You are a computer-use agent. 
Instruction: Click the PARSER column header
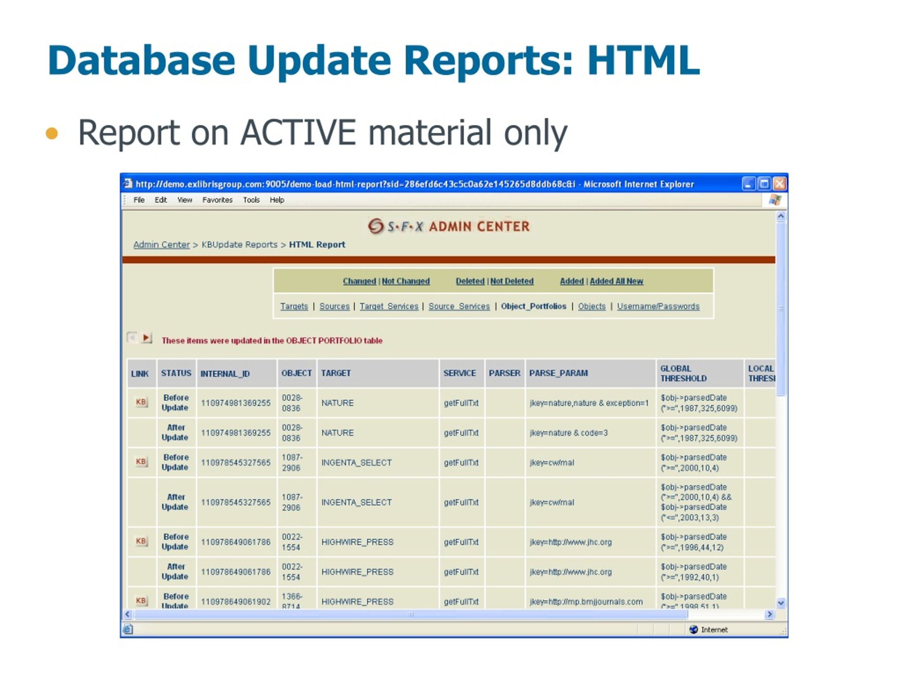(504, 373)
